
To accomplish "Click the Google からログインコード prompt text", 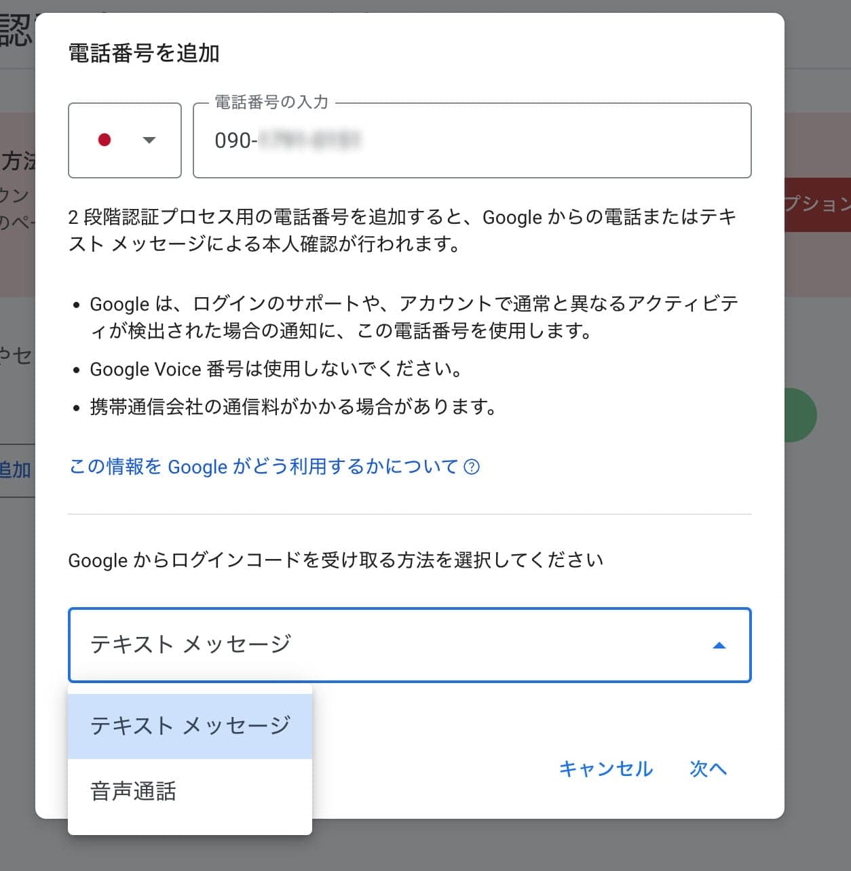I will pyautogui.click(x=336, y=560).
